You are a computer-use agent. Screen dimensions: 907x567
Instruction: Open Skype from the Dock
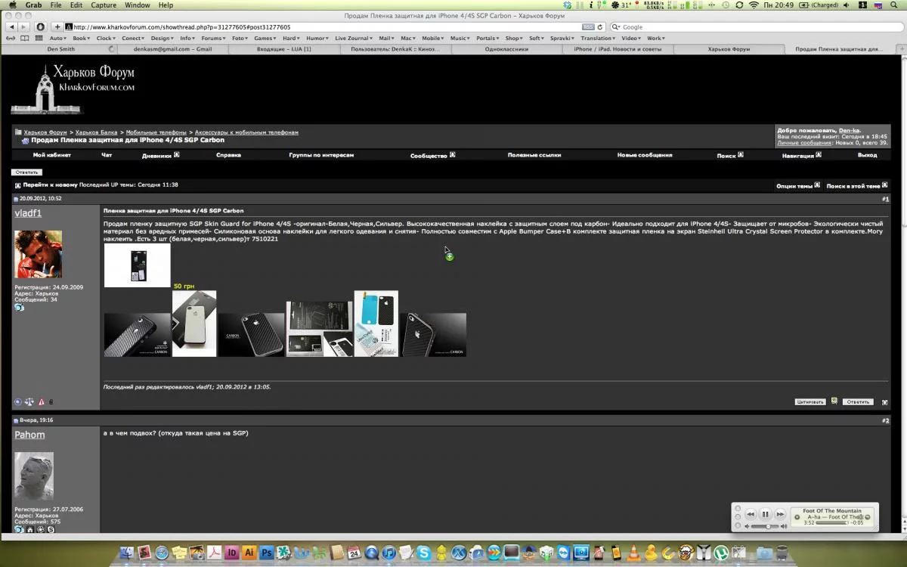423,553
